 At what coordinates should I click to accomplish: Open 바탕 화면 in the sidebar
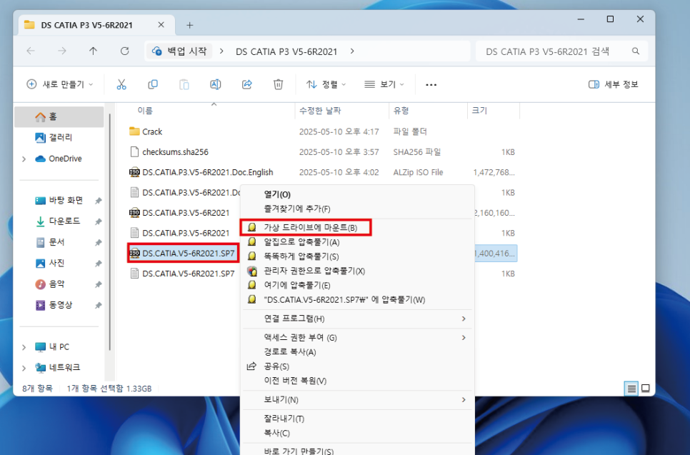pos(66,201)
